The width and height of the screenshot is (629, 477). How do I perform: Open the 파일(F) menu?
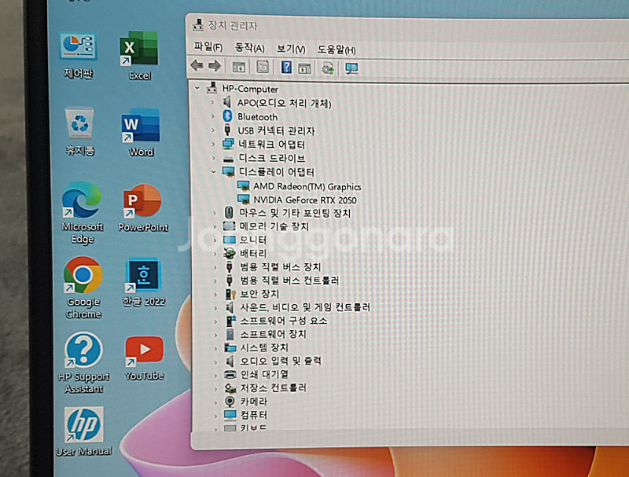point(208,46)
